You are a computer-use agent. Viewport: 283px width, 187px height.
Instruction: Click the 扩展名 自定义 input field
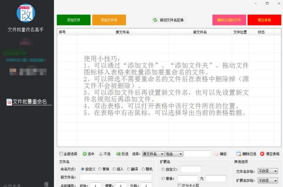[191, 169]
